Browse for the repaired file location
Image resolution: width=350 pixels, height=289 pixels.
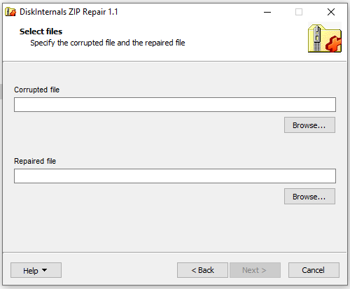309,197
